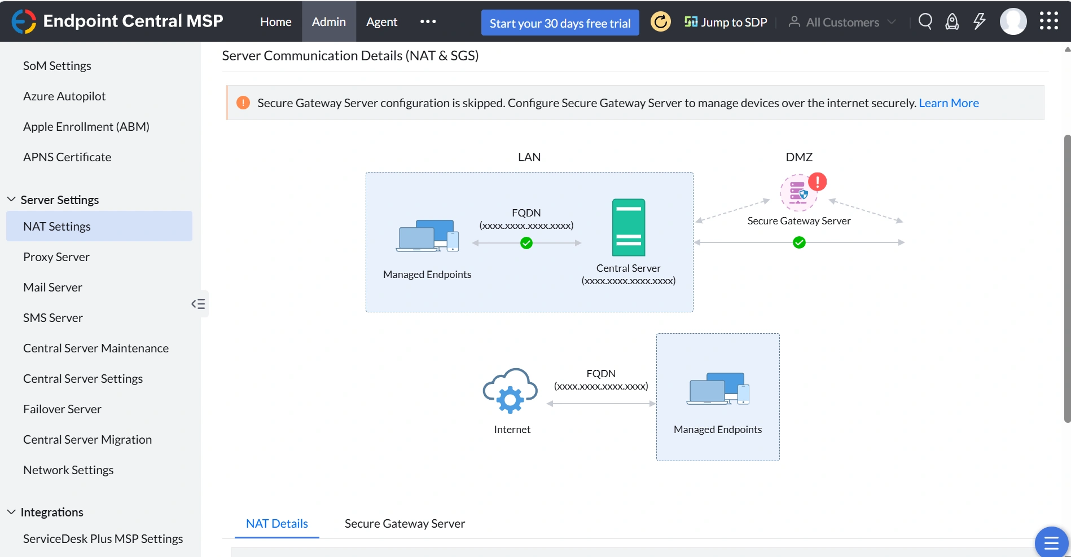Click the Server Communication Details heading
The height and width of the screenshot is (557, 1071).
pos(350,56)
